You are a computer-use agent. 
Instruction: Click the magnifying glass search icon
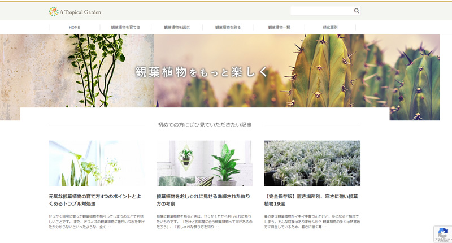(x=357, y=11)
